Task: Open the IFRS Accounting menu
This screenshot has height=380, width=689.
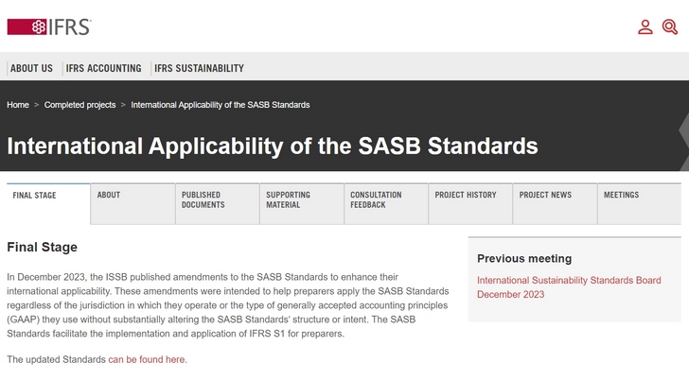Action: [x=103, y=68]
